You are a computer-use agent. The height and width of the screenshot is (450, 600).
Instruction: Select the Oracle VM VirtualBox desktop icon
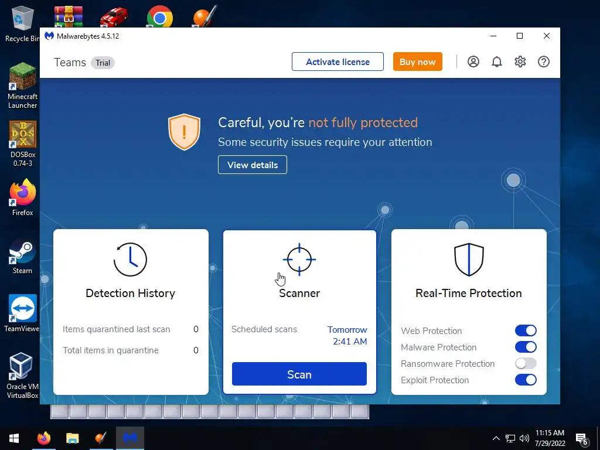(22, 376)
